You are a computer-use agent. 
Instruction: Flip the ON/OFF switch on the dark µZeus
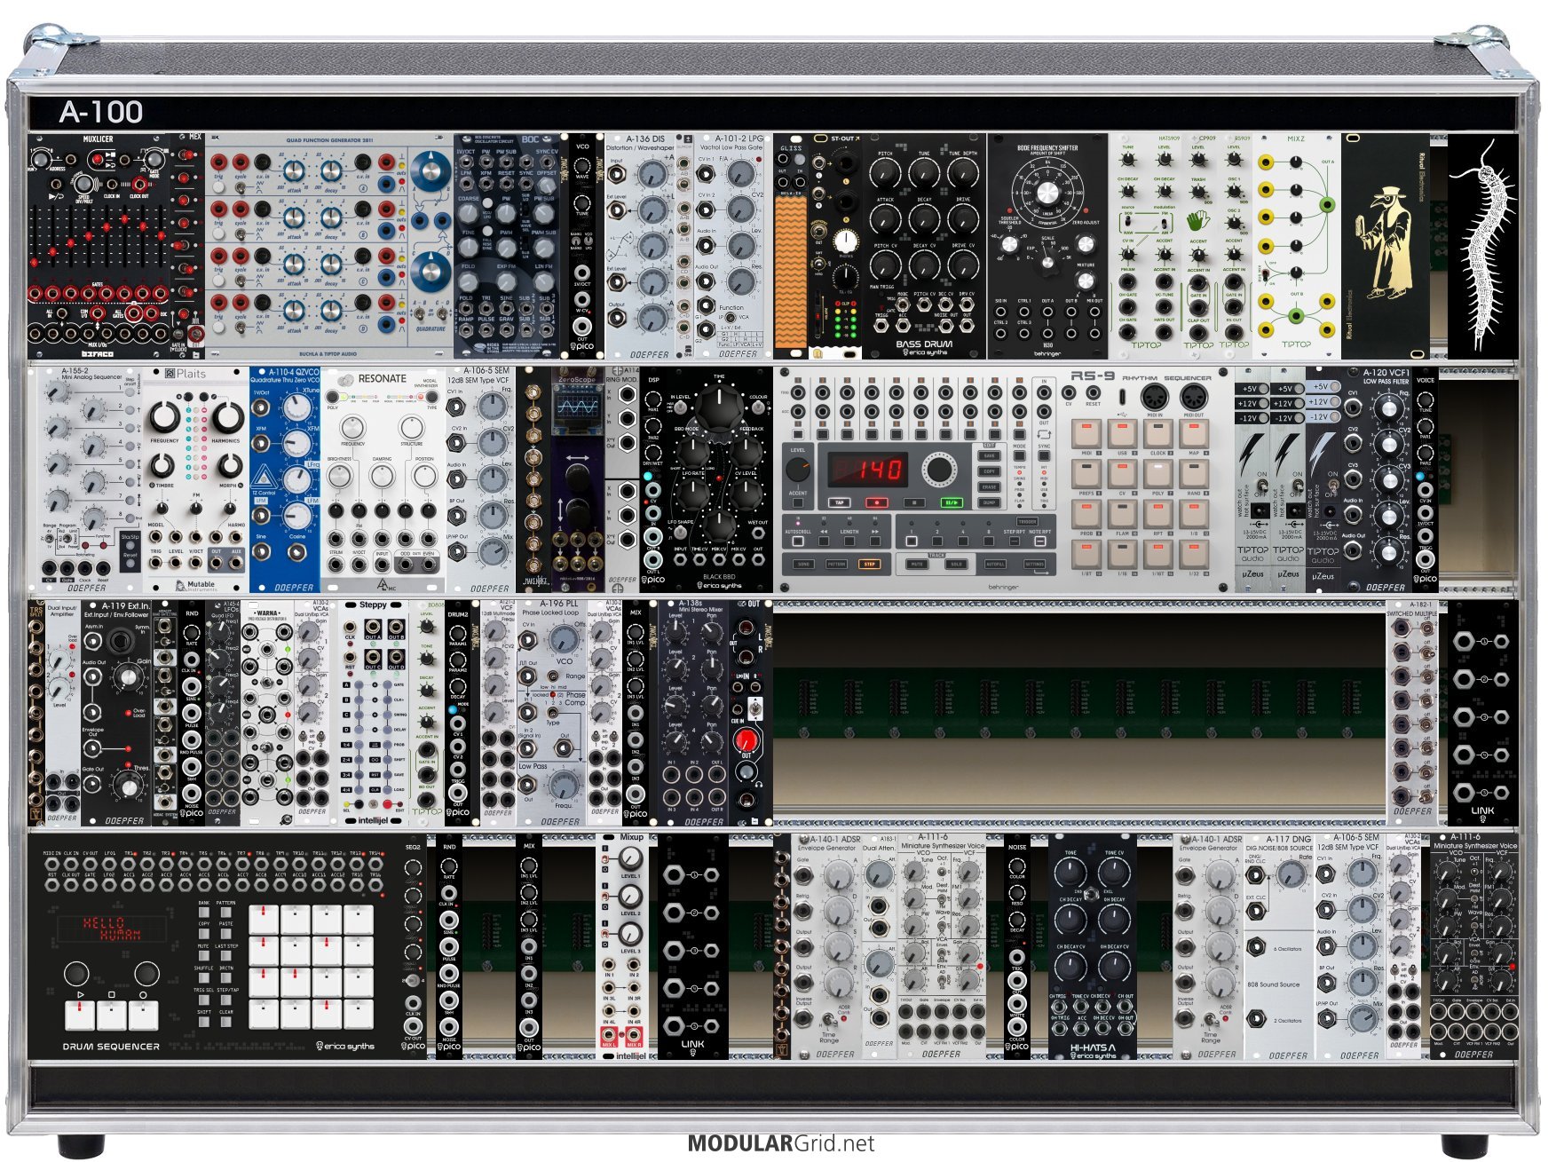1332,484
